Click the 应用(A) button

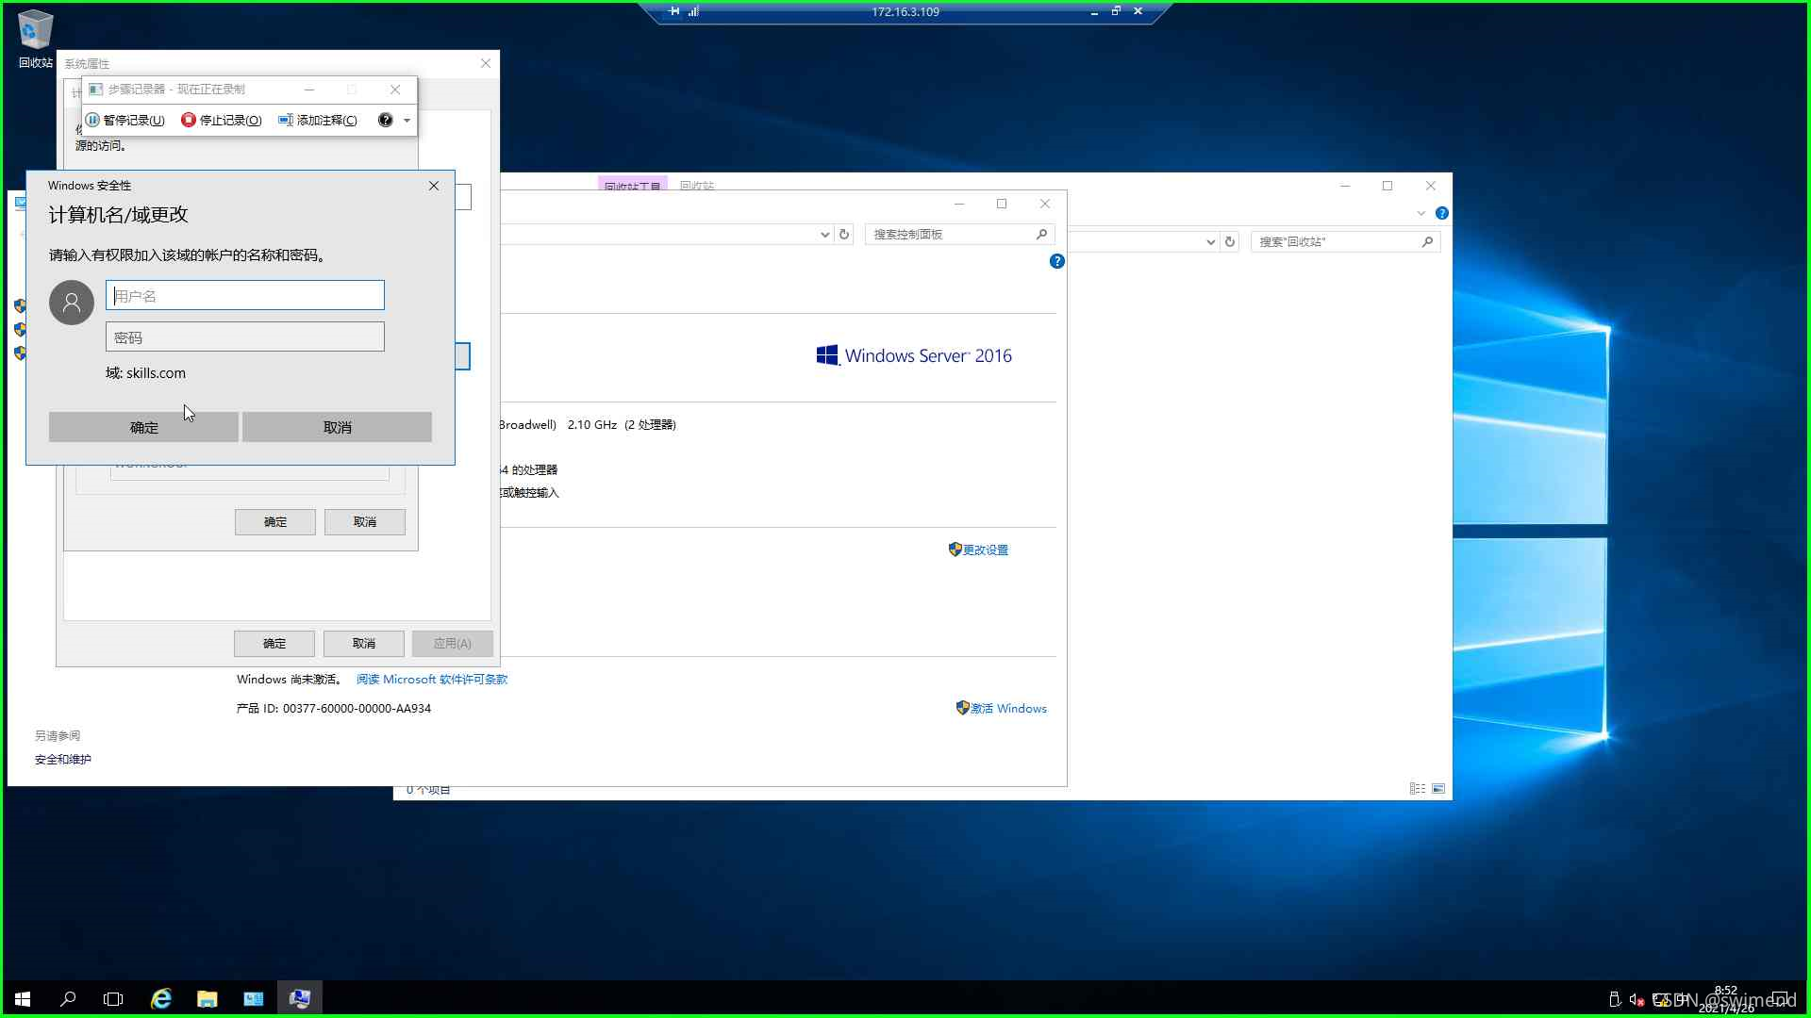pos(453,644)
